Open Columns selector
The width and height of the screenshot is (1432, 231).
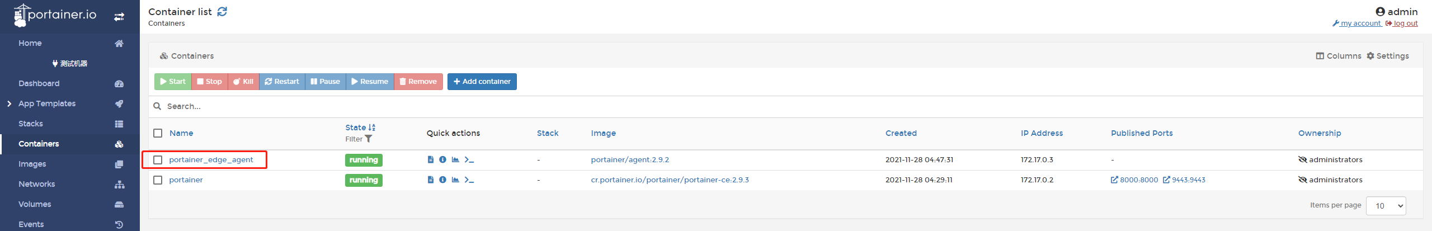coord(1338,56)
